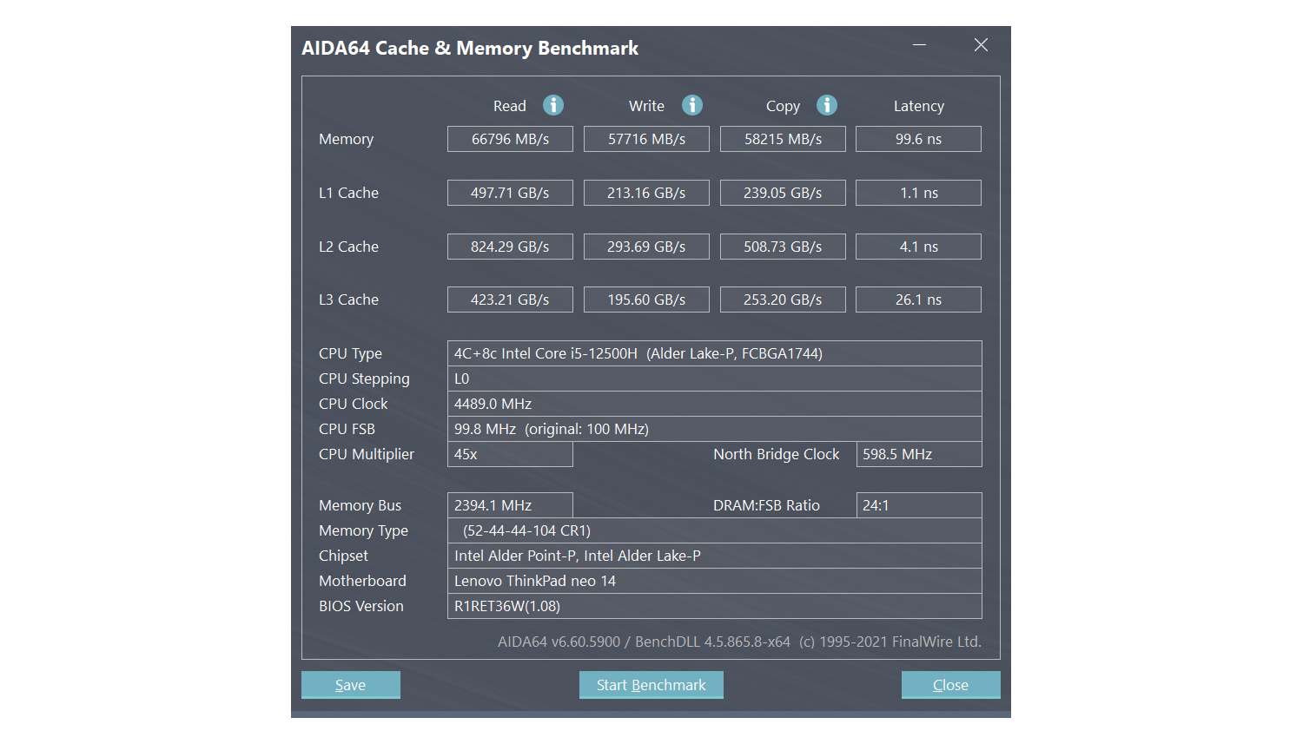Click the info icon next to Copy
1303x744 pixels.
[x=827, y=105]
